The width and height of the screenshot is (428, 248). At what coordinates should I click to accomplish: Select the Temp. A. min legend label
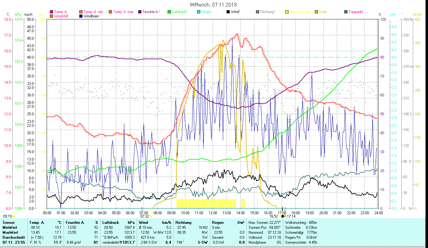point(93,12)
